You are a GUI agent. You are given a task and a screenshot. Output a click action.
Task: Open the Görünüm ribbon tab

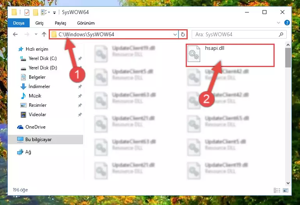click(86, 23)
